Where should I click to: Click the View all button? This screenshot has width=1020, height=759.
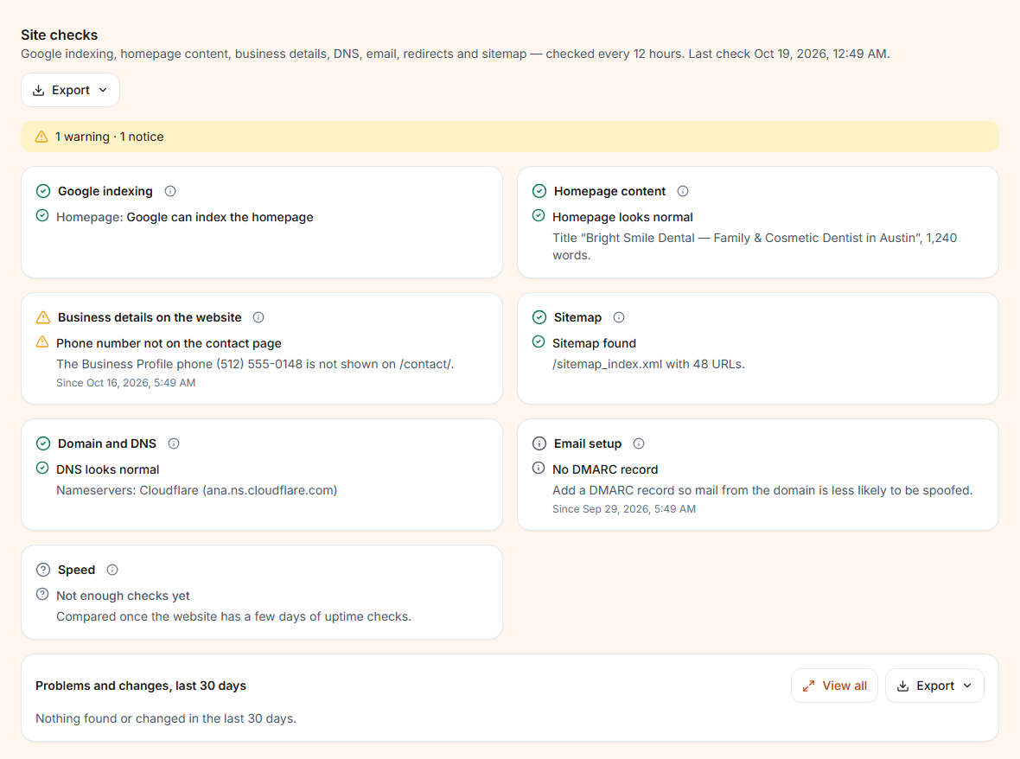pyautogui.click(x=834, y=686)
